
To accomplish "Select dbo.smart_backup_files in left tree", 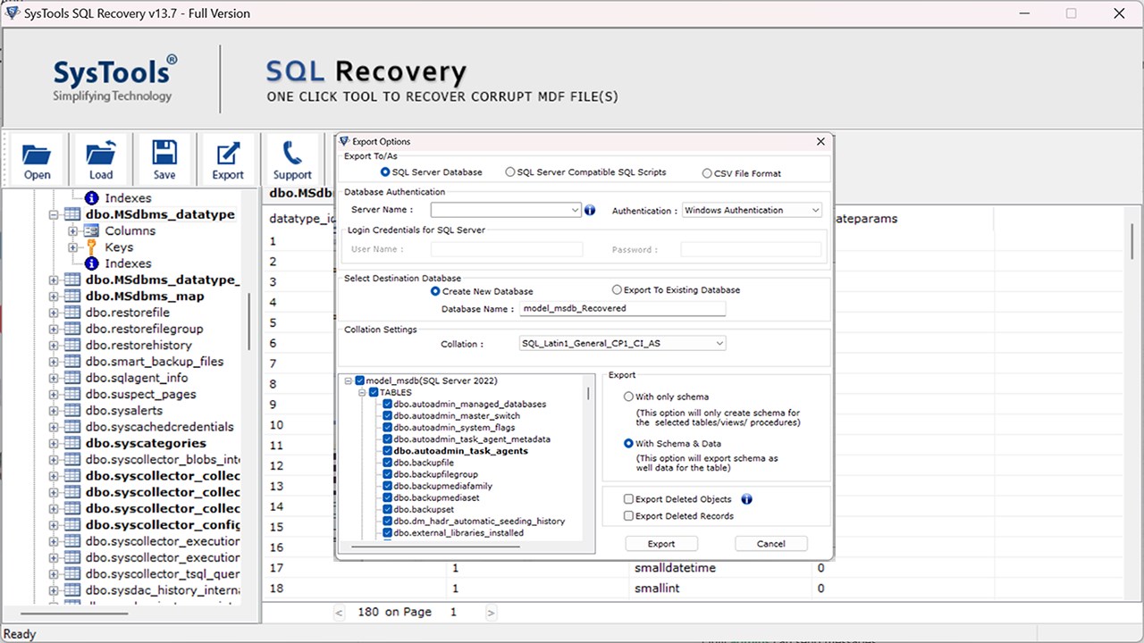I will coord(155,362).
